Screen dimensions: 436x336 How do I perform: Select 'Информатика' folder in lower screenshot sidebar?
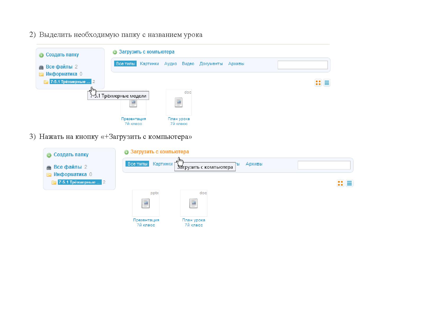pos(70,174)
